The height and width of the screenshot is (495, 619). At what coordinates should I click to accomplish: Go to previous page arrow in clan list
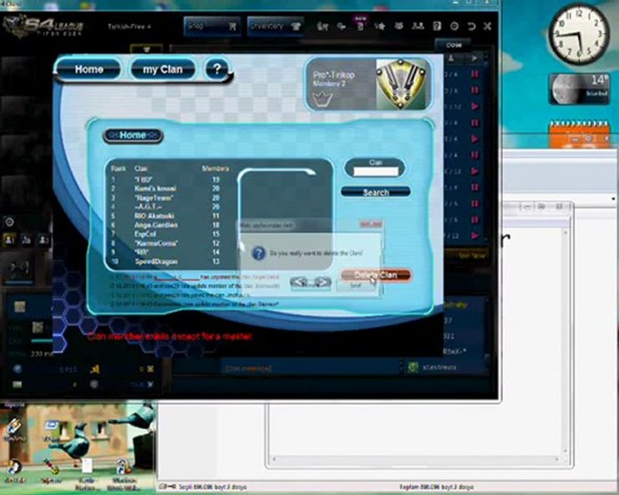click(x=300, y=282)
